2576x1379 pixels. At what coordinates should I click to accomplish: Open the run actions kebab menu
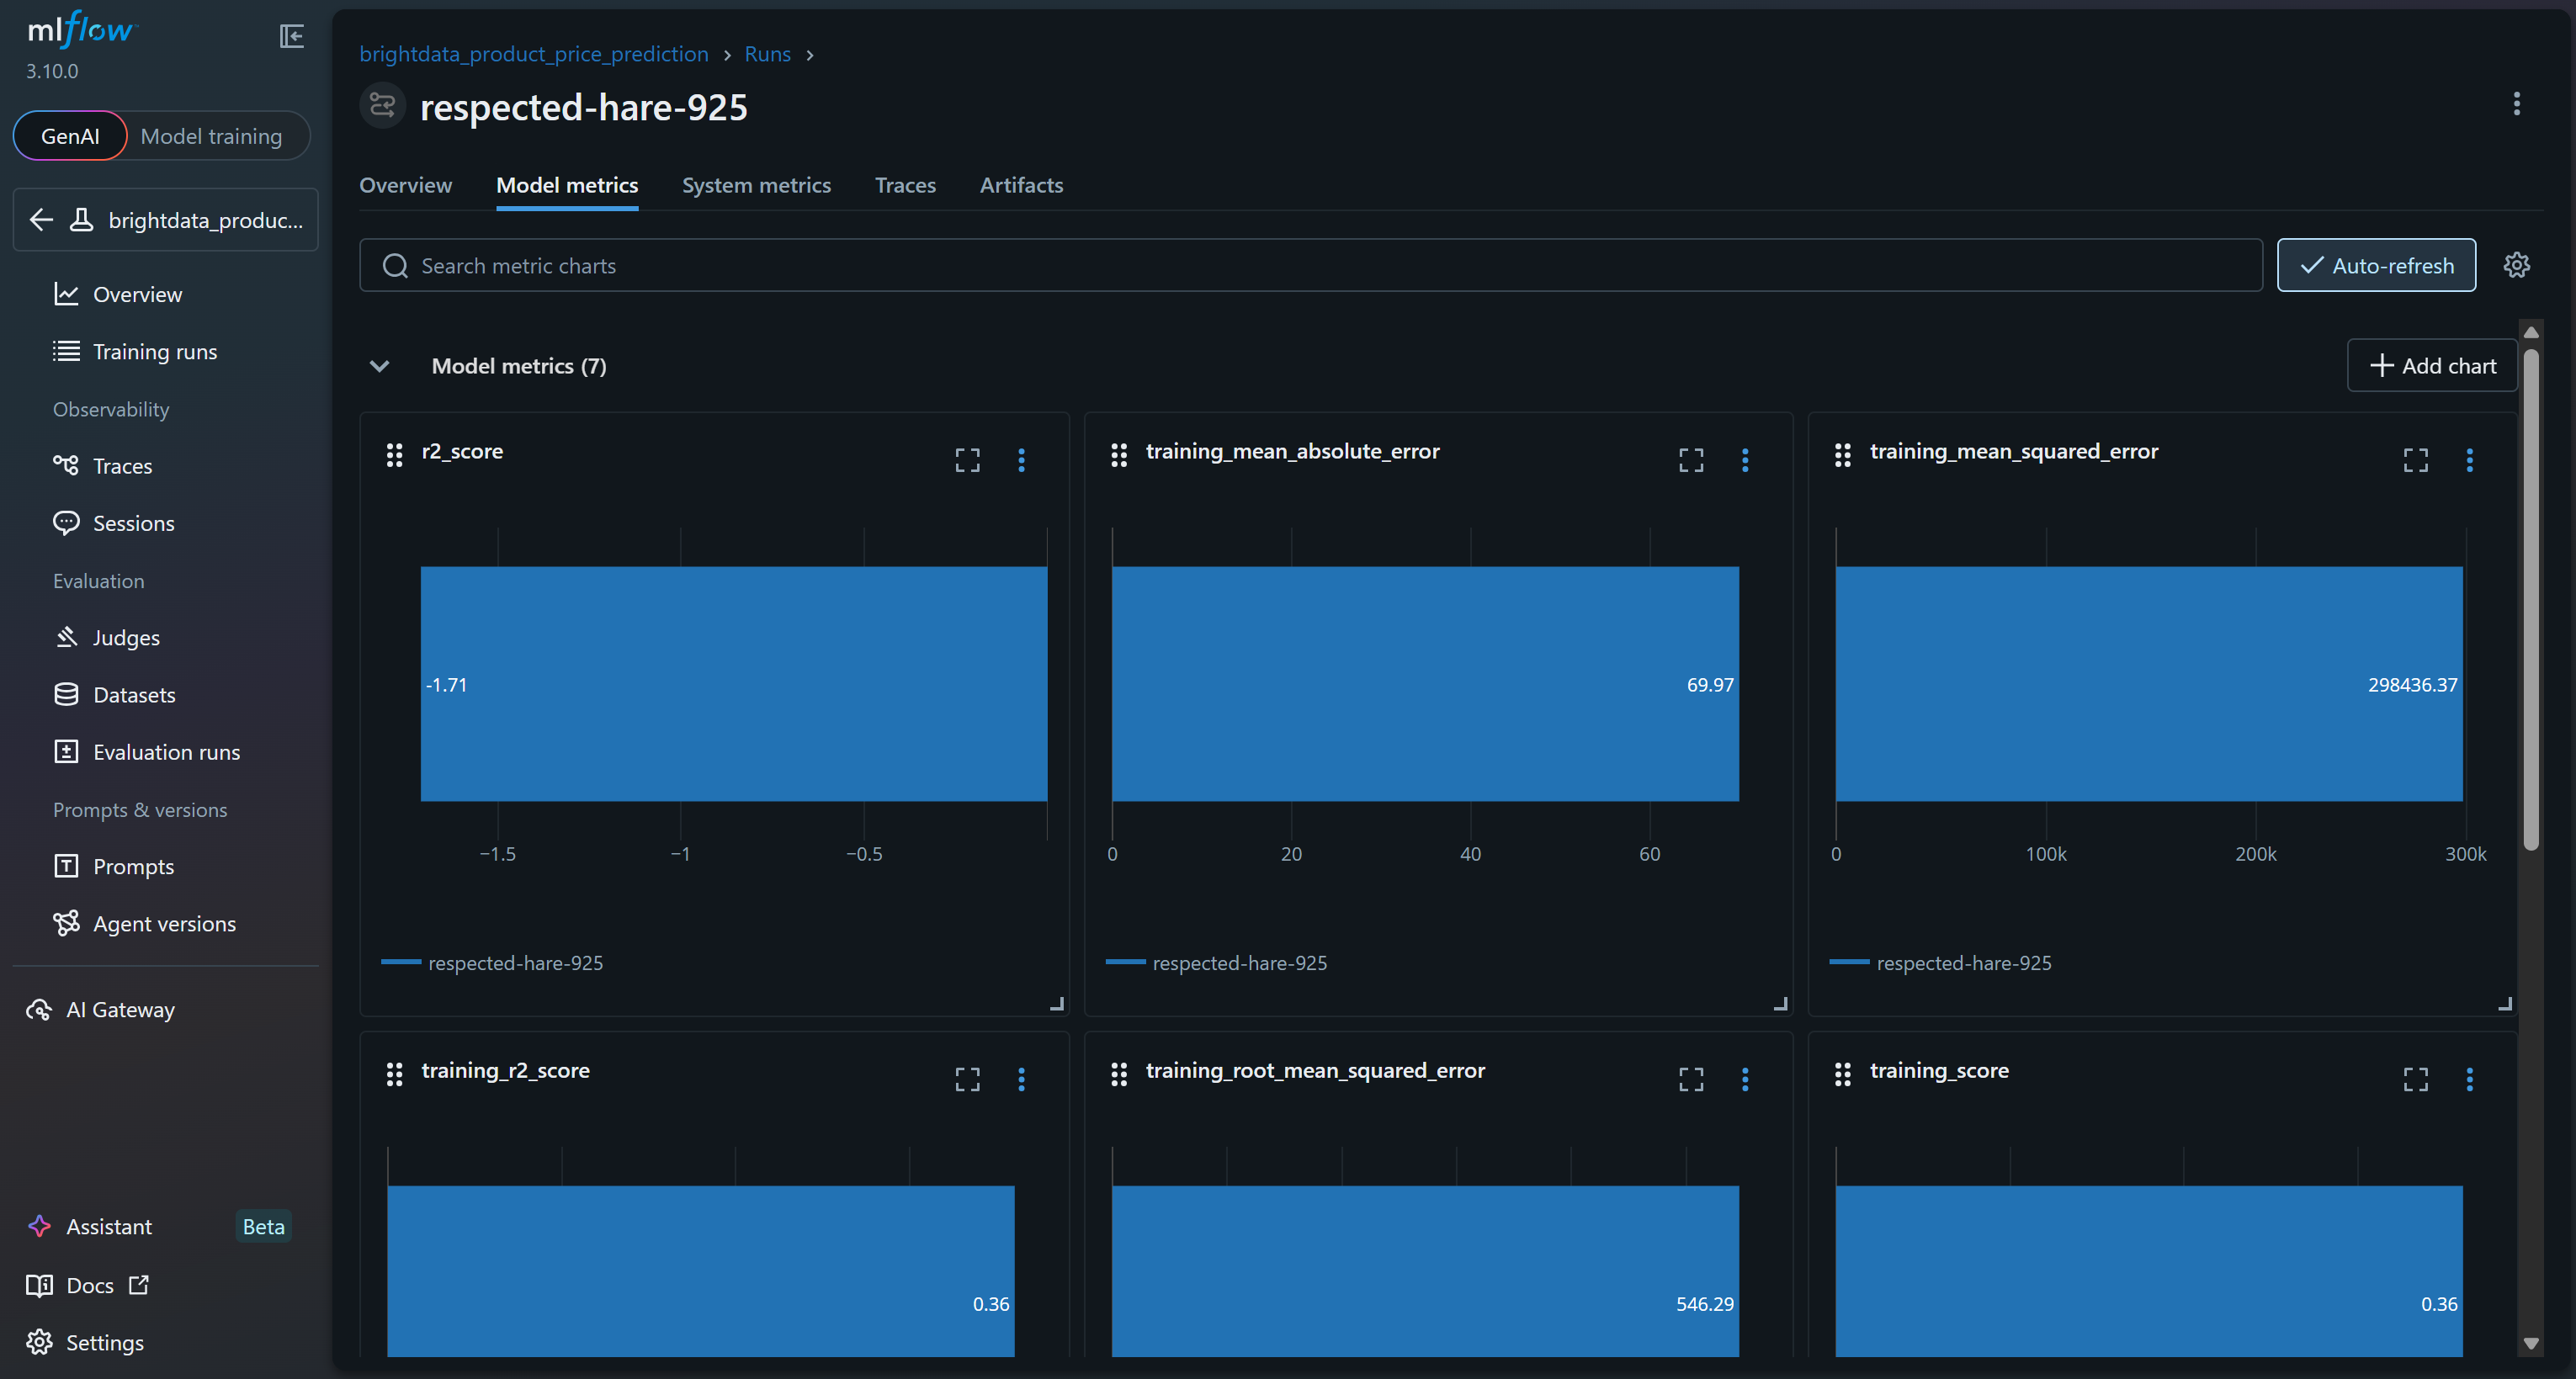(x=2517, y=104)
